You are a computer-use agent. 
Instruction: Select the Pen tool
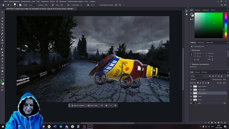[x=3, y=59]
